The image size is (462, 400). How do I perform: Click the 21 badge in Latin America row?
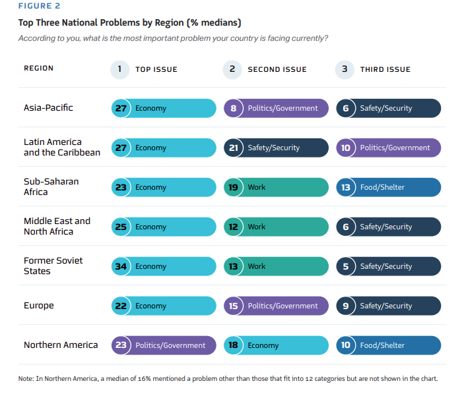[234, 148]
